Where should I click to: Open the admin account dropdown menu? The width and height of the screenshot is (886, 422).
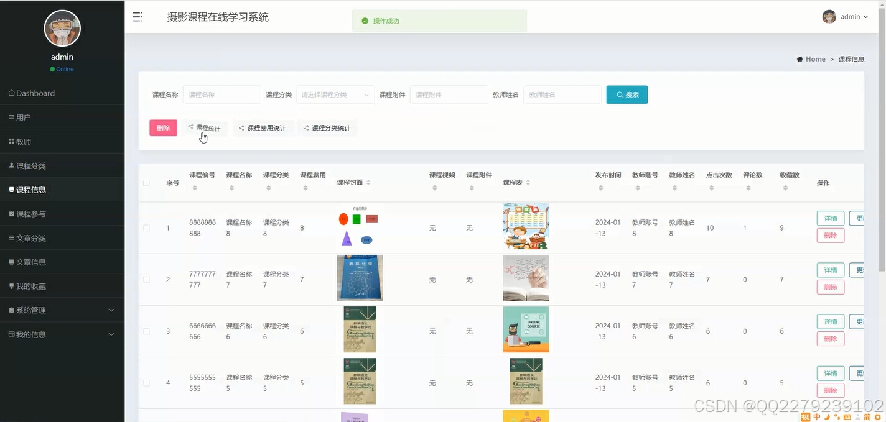coord(851,17)
